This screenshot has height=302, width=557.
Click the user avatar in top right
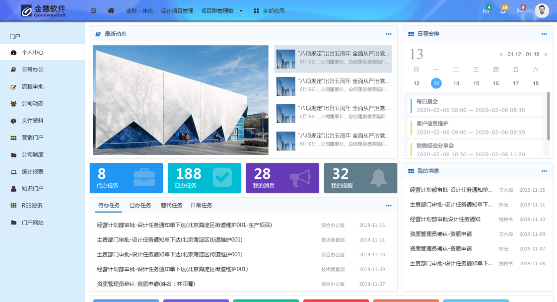tap(542, 10)
